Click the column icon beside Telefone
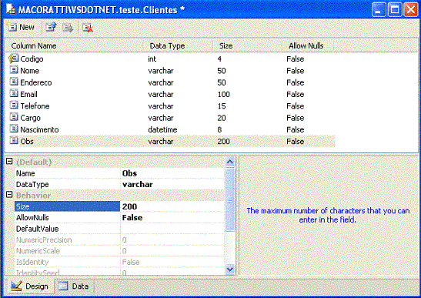 pyautogui.click(x=14, y=105)
